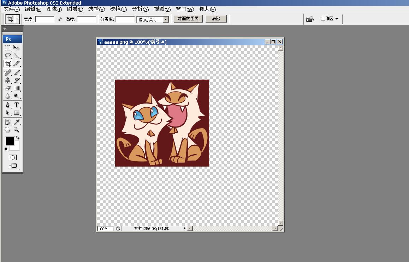Click the 前面的图像 button
Viewport: 409px width, 262px height.
(x=188, y=19)
